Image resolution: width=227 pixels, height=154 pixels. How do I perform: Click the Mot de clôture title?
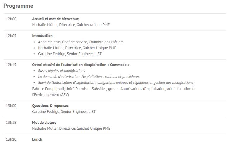point(44,123)
